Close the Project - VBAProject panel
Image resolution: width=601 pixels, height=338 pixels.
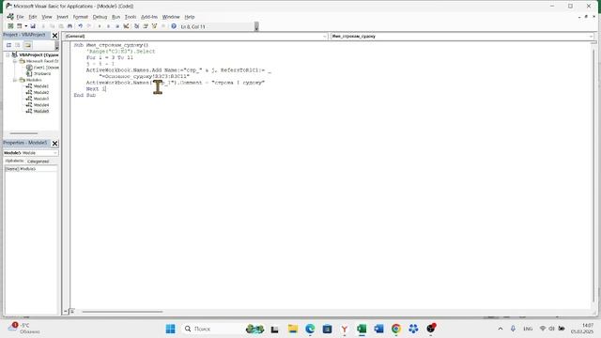54,36
